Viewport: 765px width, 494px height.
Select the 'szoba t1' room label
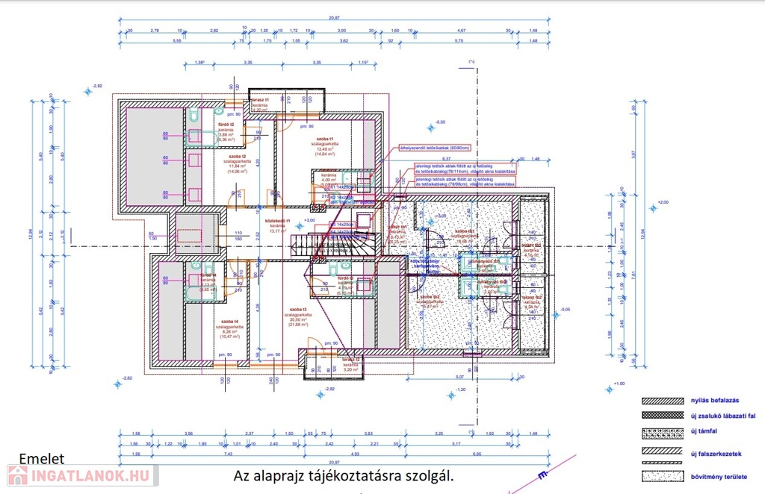tap(324, 140)
